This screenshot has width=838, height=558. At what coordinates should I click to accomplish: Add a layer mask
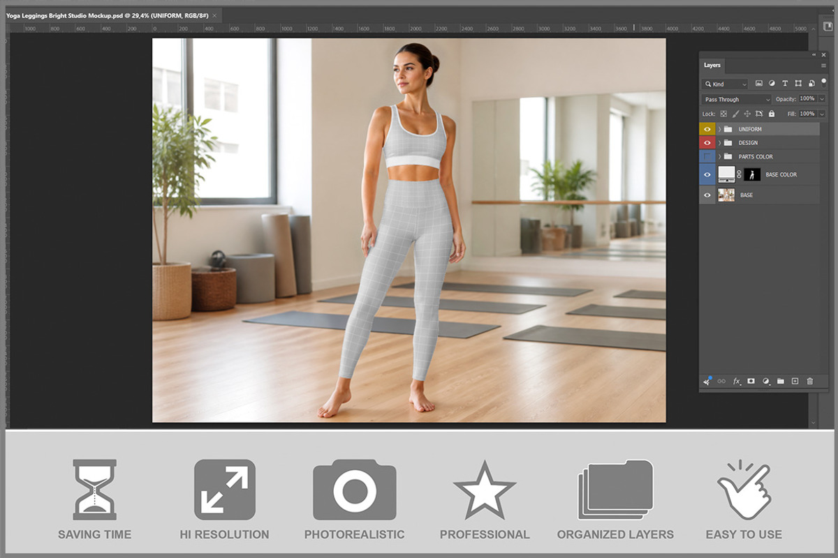(751, 382)
